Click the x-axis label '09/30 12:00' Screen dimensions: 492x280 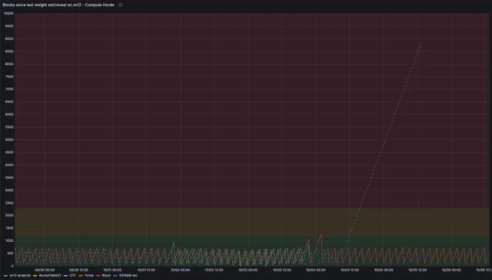78,270
